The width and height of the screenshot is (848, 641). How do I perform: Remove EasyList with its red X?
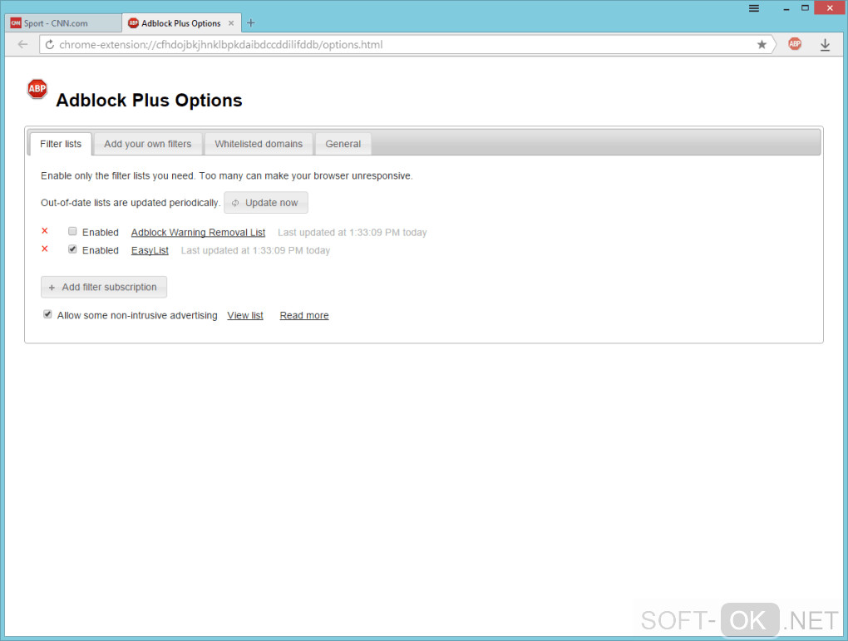pyautogui.click(x=45, y=249)
